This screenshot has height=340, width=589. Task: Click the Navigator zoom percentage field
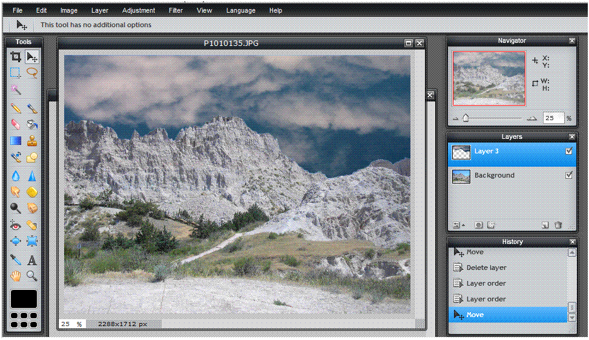pyautogui.click(x=553, y=118)
